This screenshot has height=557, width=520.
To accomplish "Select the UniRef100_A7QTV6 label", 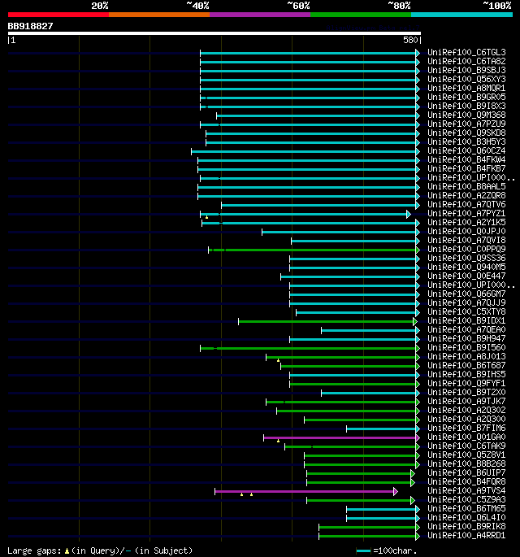I will coord(466,204).
